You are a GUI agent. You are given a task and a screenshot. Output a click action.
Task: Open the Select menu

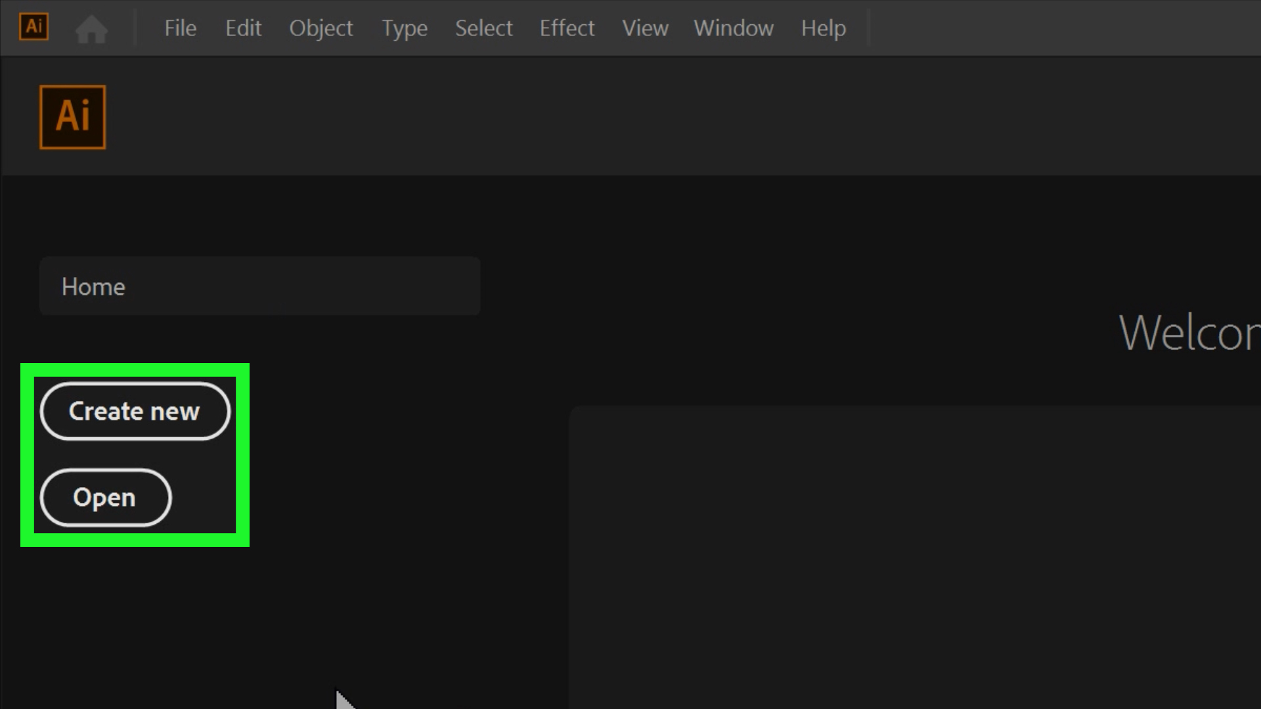click(483, 28)
